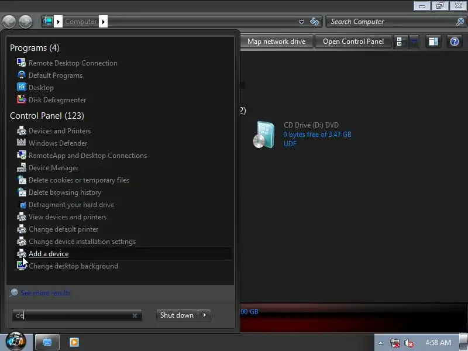Click the UDF file system label
The image size is (468, 351).
click(290, 144)
